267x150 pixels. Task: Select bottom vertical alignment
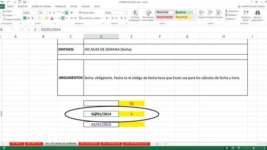coord(66,12)
